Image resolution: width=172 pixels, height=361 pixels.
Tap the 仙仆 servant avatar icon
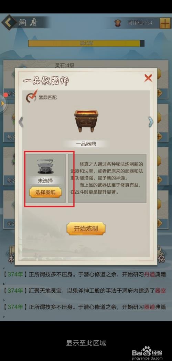118,23
